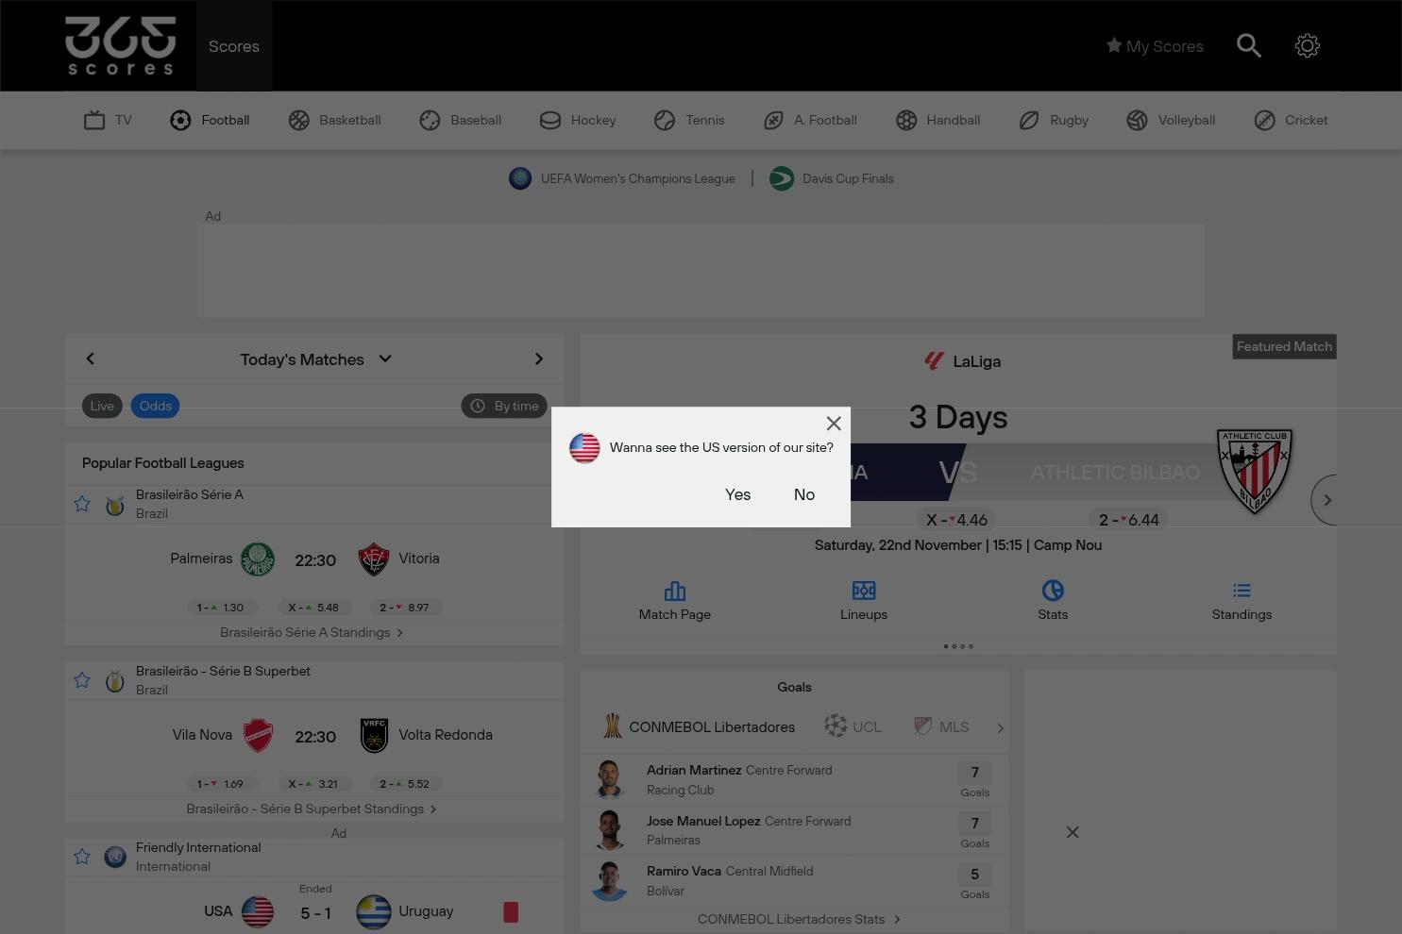Click the Vitoria club crest
Image resolution: width=1402 pixels, height=934 pixels.
coord(374,559)
